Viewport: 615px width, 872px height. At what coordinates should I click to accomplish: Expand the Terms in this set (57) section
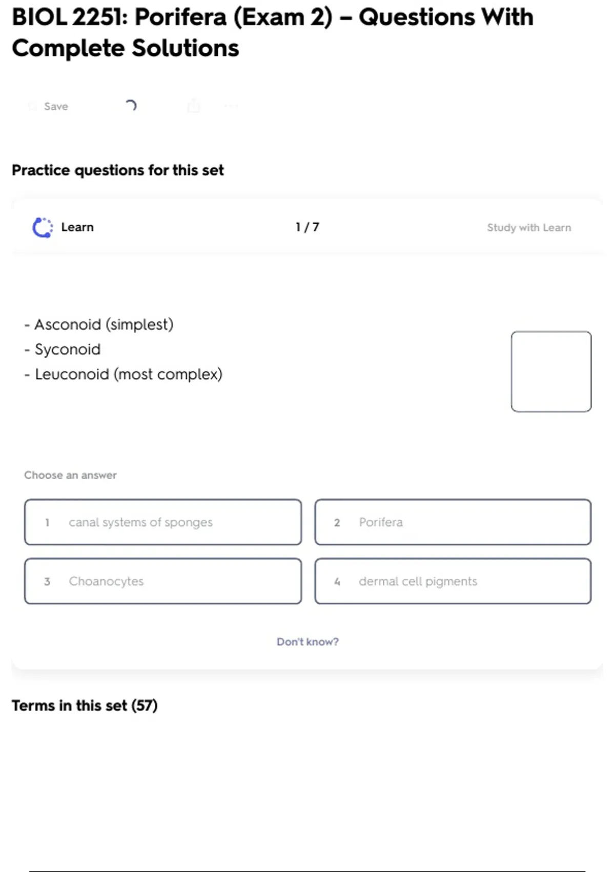85,706
